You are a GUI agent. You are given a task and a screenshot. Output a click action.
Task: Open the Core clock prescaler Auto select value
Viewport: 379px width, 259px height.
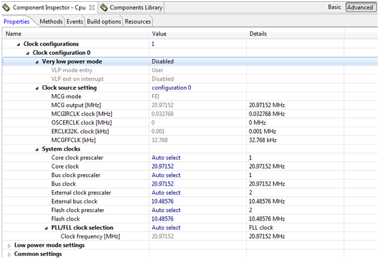[x=166, y=158]
